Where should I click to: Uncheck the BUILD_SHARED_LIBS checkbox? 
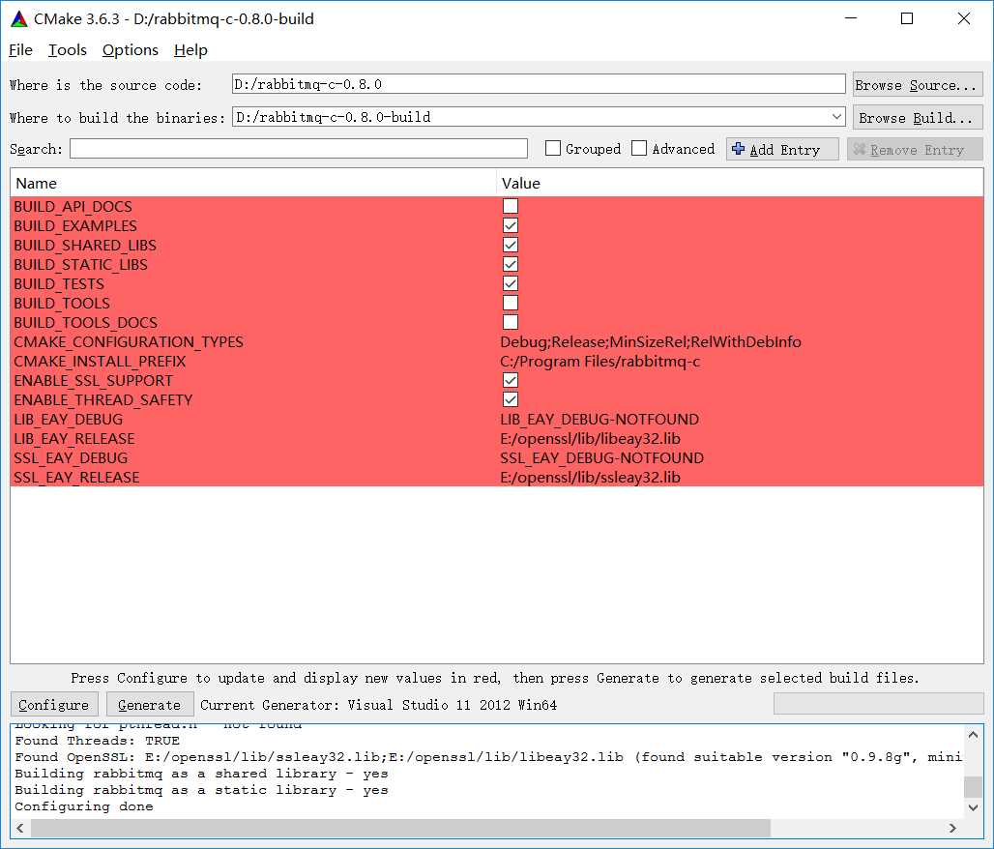point(511,245)
